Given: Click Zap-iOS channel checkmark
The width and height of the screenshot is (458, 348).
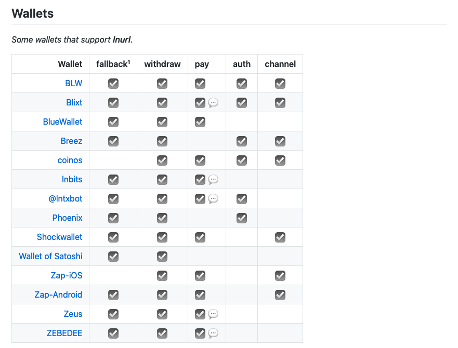Looking at the screenshot, I should click(280, 276).
